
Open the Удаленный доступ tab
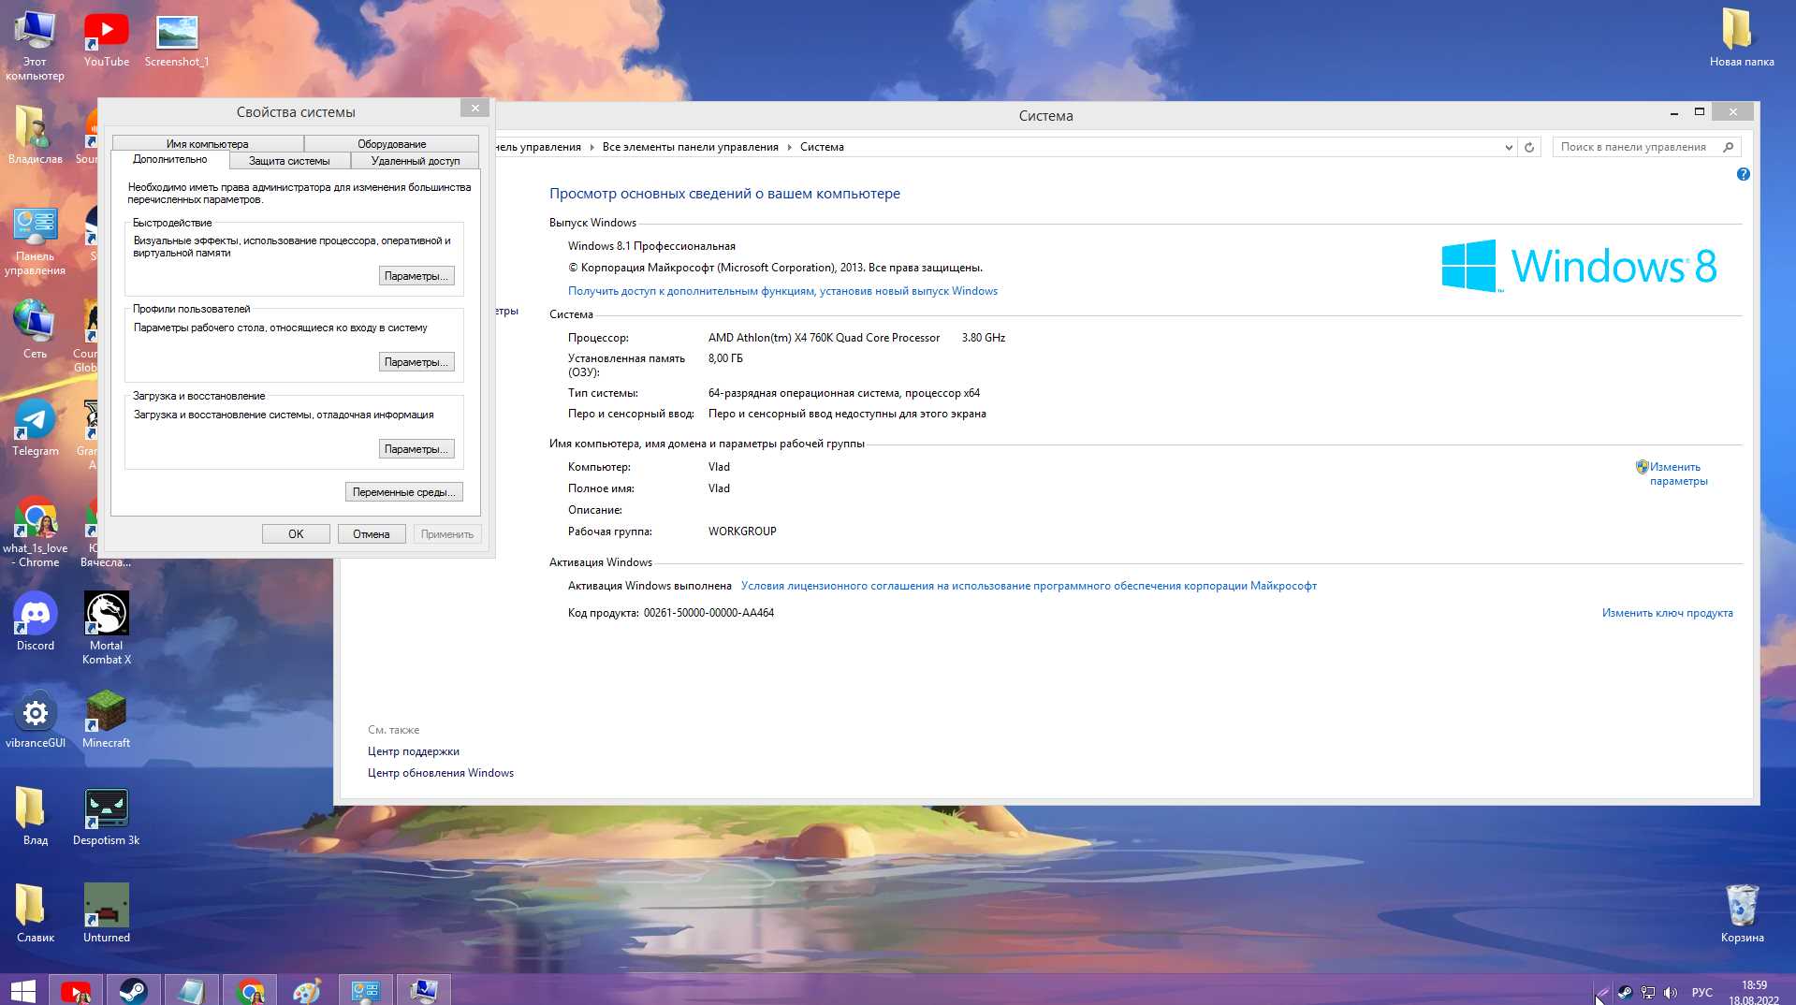pos(416,161)
